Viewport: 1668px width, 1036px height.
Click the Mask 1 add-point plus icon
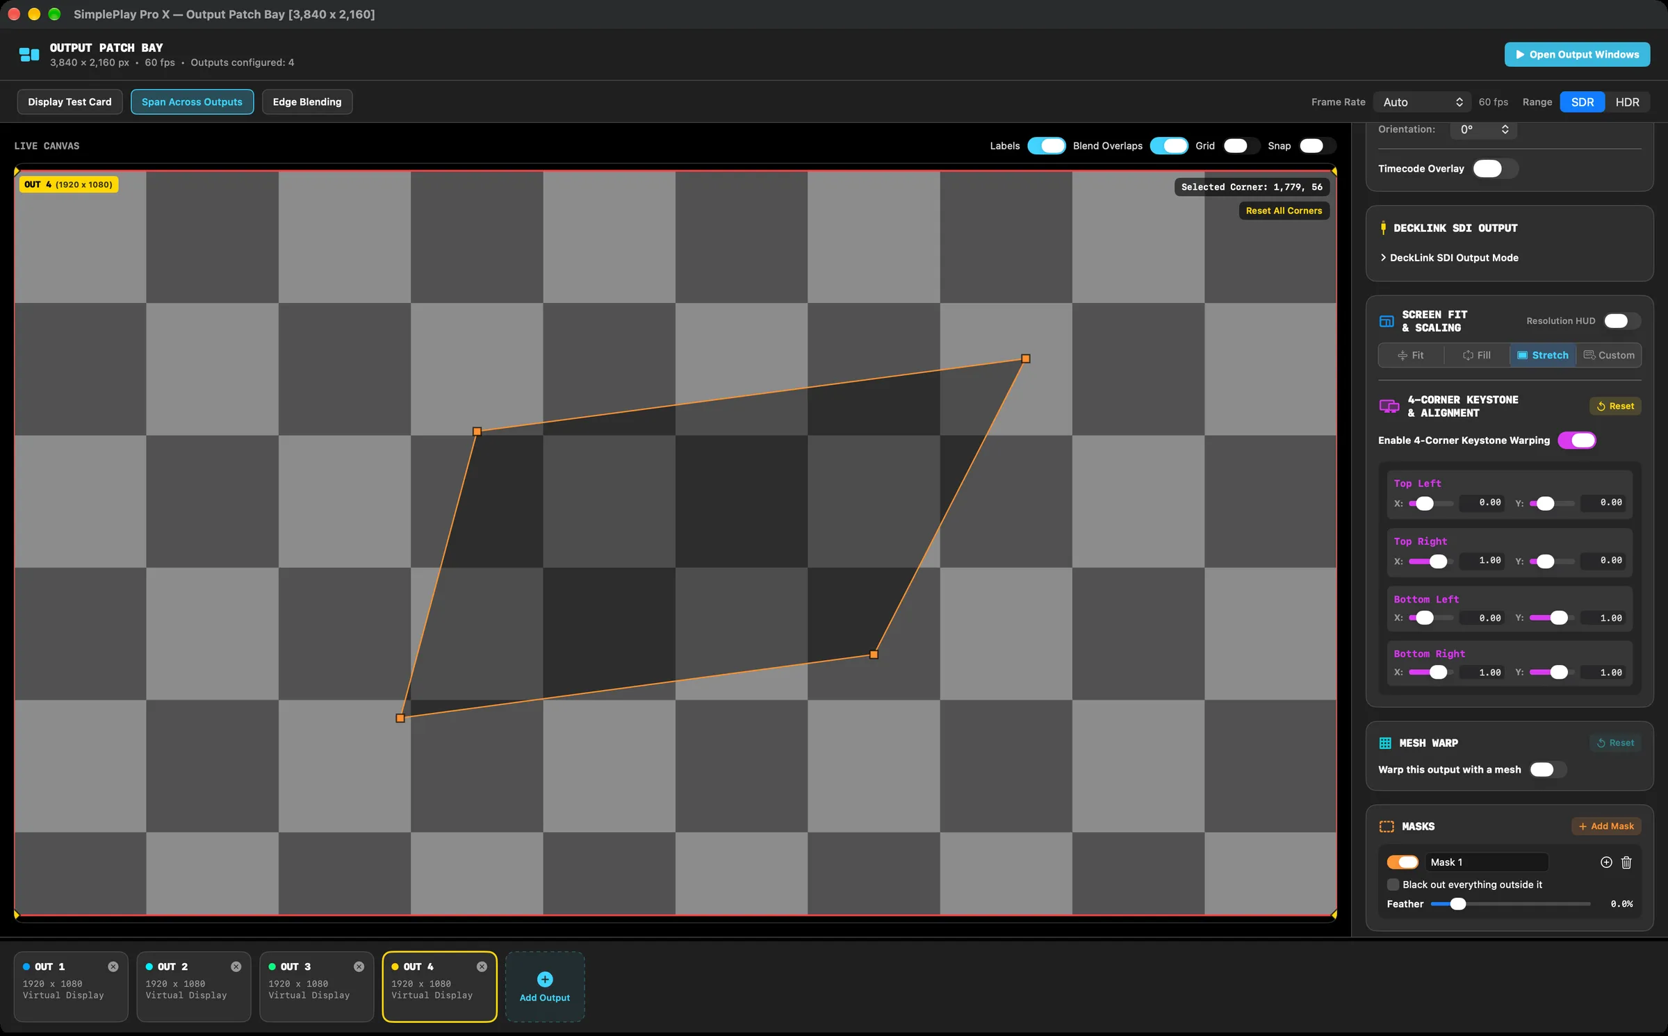pyautogui.click(x=1606, y=862)
